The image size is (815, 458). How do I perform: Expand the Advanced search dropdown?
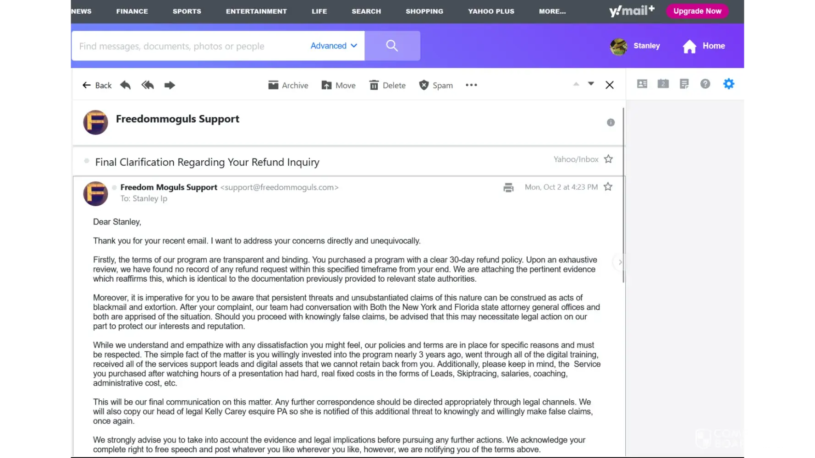333,46
